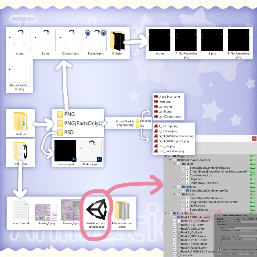Collapse the Scripts folder arrow
The height and width of the screenshot is (257, 257).
[174, 195]
